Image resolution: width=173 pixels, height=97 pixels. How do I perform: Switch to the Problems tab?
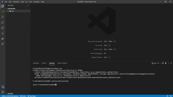tap(36, 63)
